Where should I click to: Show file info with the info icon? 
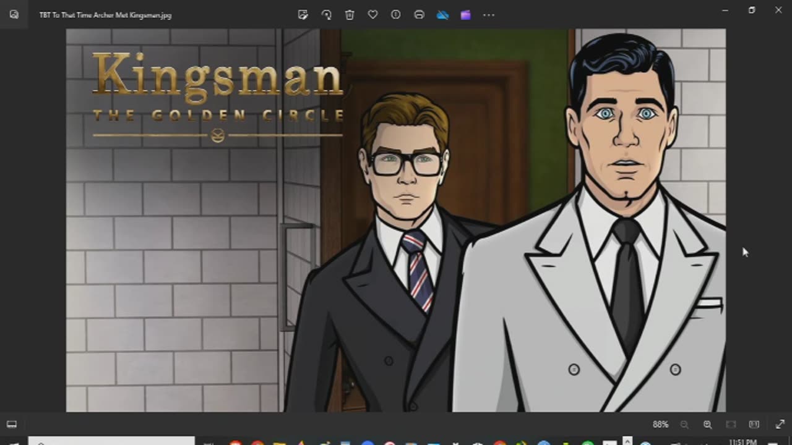pyautogui.click(x=396, y=15)
